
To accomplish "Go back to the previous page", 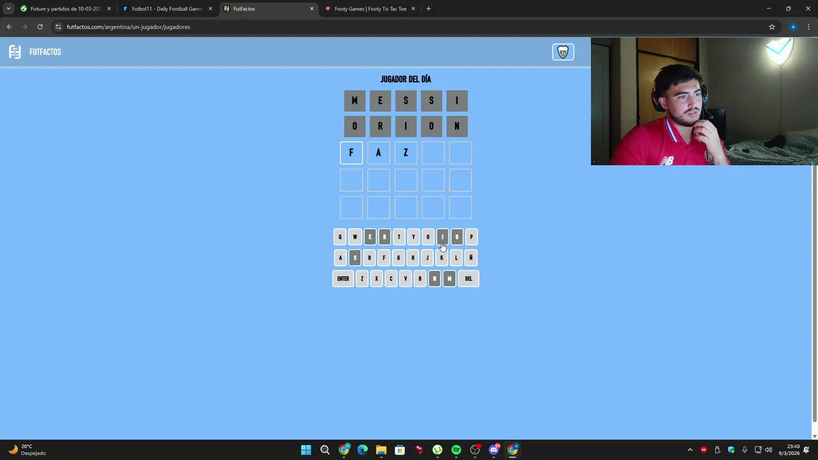I will point(9,27).
